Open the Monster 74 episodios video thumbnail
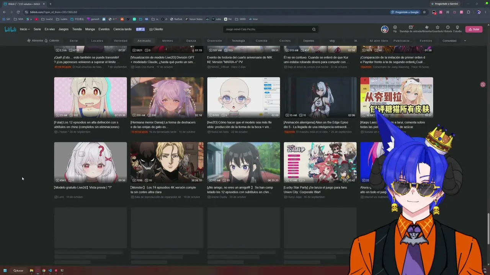 click(x=167, y=163)
